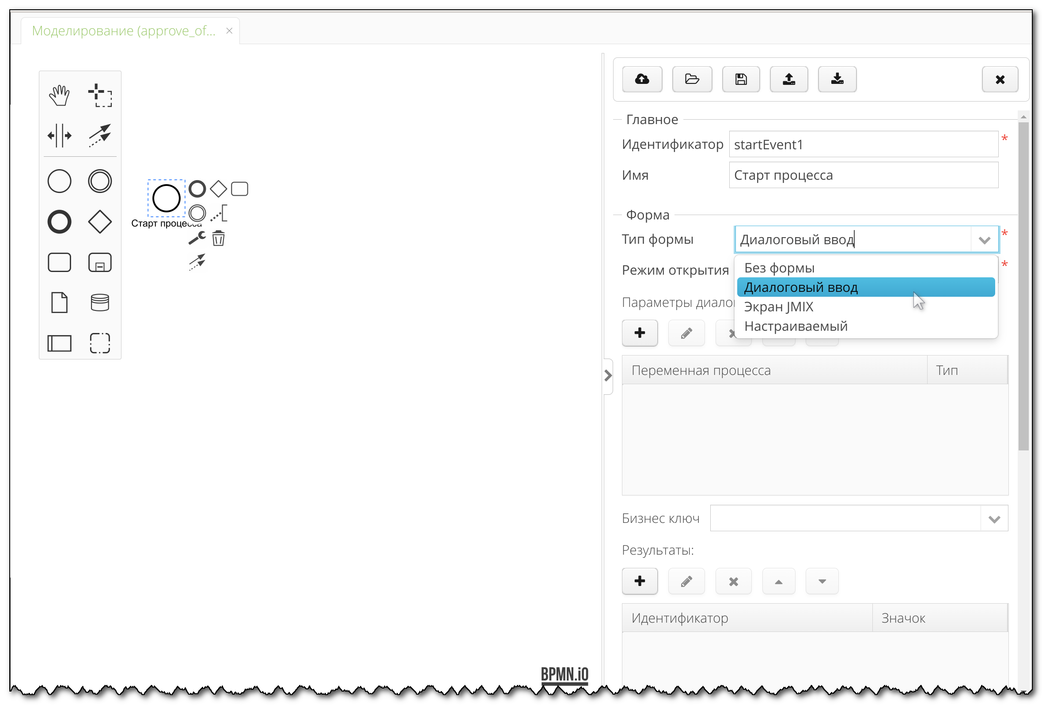Activate the lasso selection tool
This screenshot has height=707, width=1042.
click(99, 95)
